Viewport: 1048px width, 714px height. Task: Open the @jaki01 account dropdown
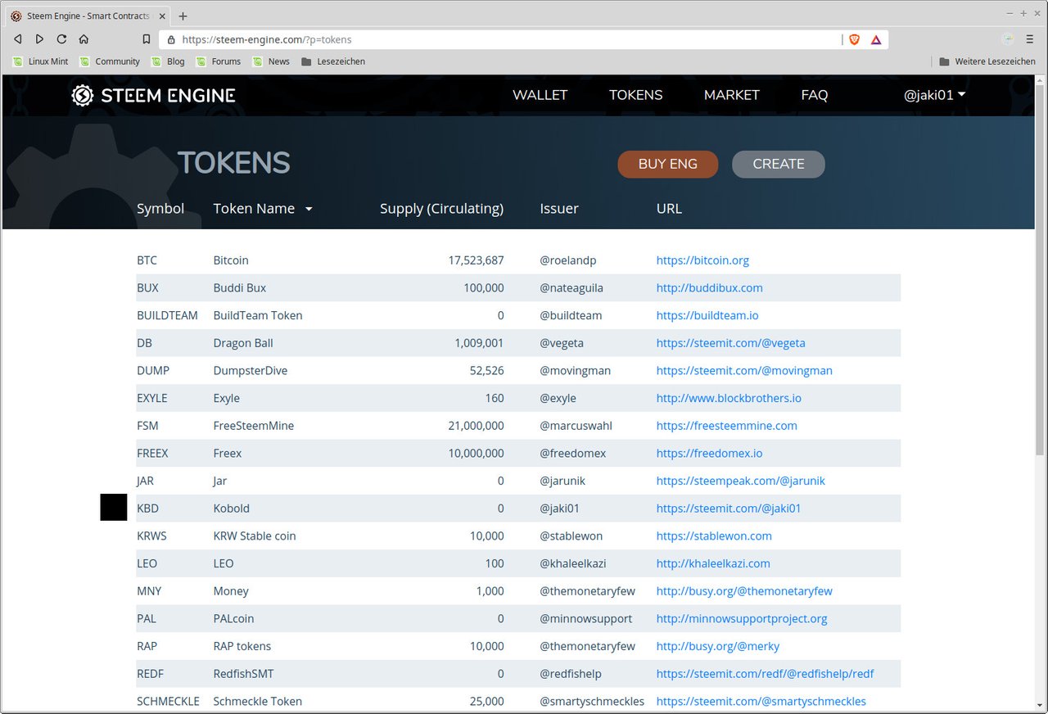point(934,95)
